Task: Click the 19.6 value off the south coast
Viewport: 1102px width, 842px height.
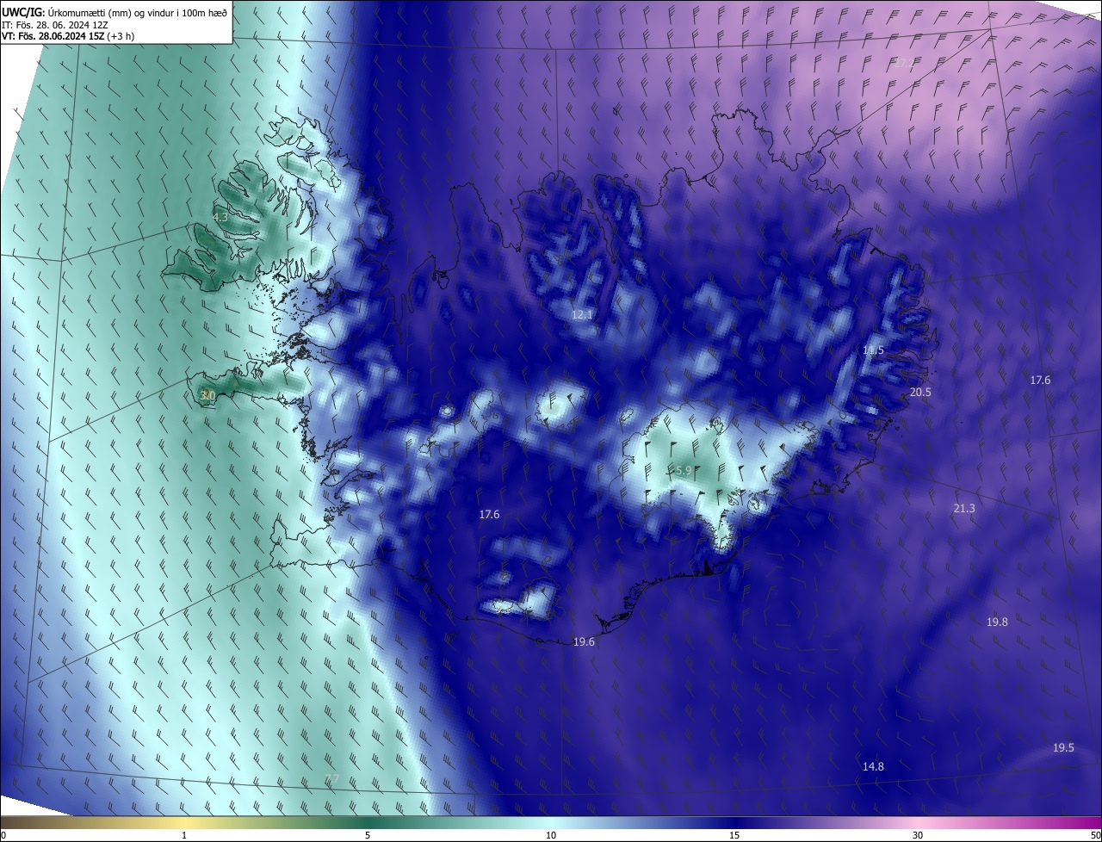Action: 584,641
